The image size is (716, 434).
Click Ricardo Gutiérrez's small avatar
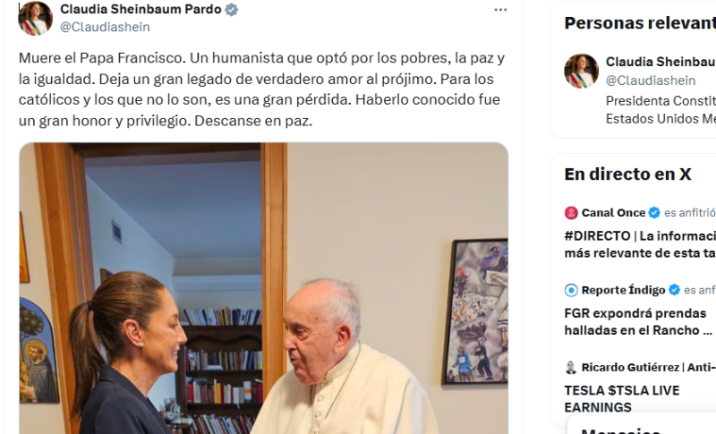[x=571, y=368]
